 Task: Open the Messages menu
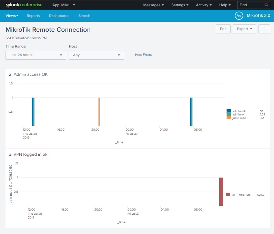click(153, 5)
